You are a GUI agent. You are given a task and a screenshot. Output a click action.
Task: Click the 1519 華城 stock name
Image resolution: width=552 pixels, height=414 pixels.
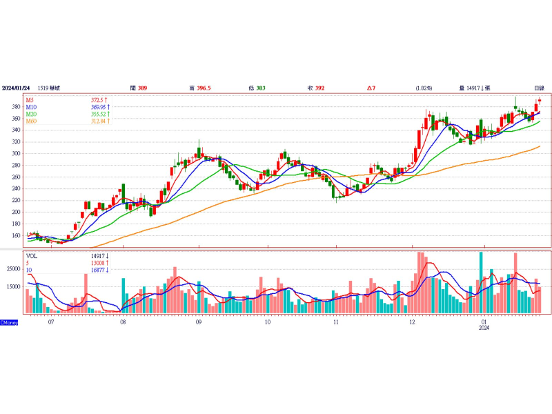49,88
